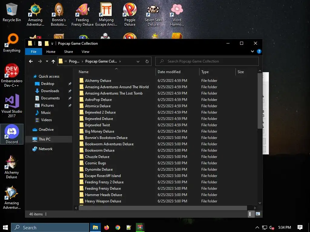The height and width of the screenshot is (232, 310).
Task: Sort by the Type column header
Action: click(x=217, y=72)
